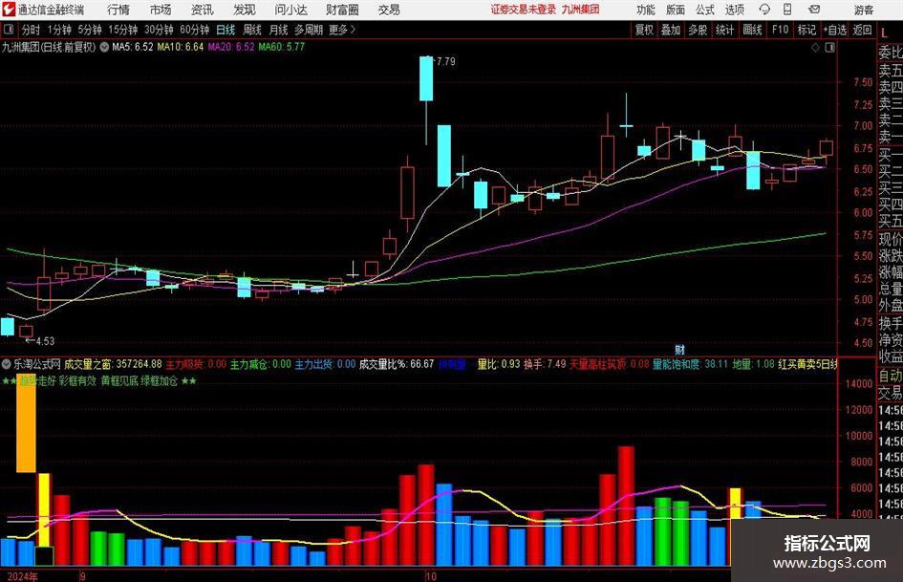Open the 资讯 menu

point(203,10)
